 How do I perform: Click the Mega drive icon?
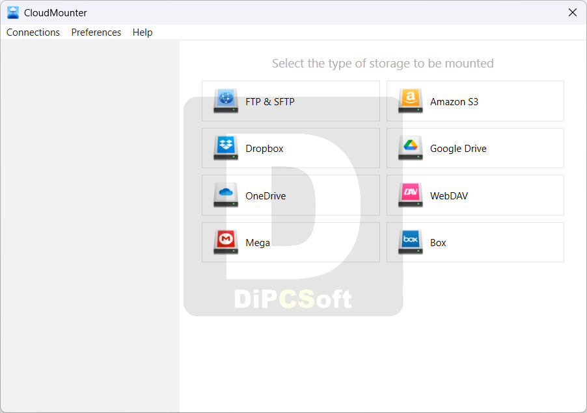click(x=226, y=242)
